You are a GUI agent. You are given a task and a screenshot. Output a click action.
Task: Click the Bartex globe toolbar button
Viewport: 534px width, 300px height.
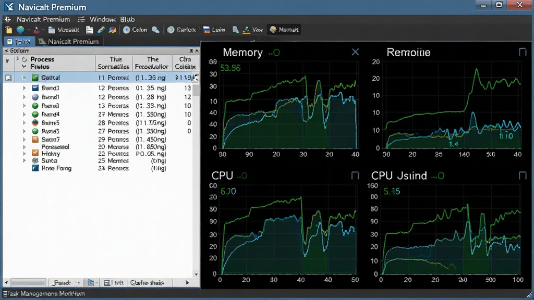coord(181,30)
